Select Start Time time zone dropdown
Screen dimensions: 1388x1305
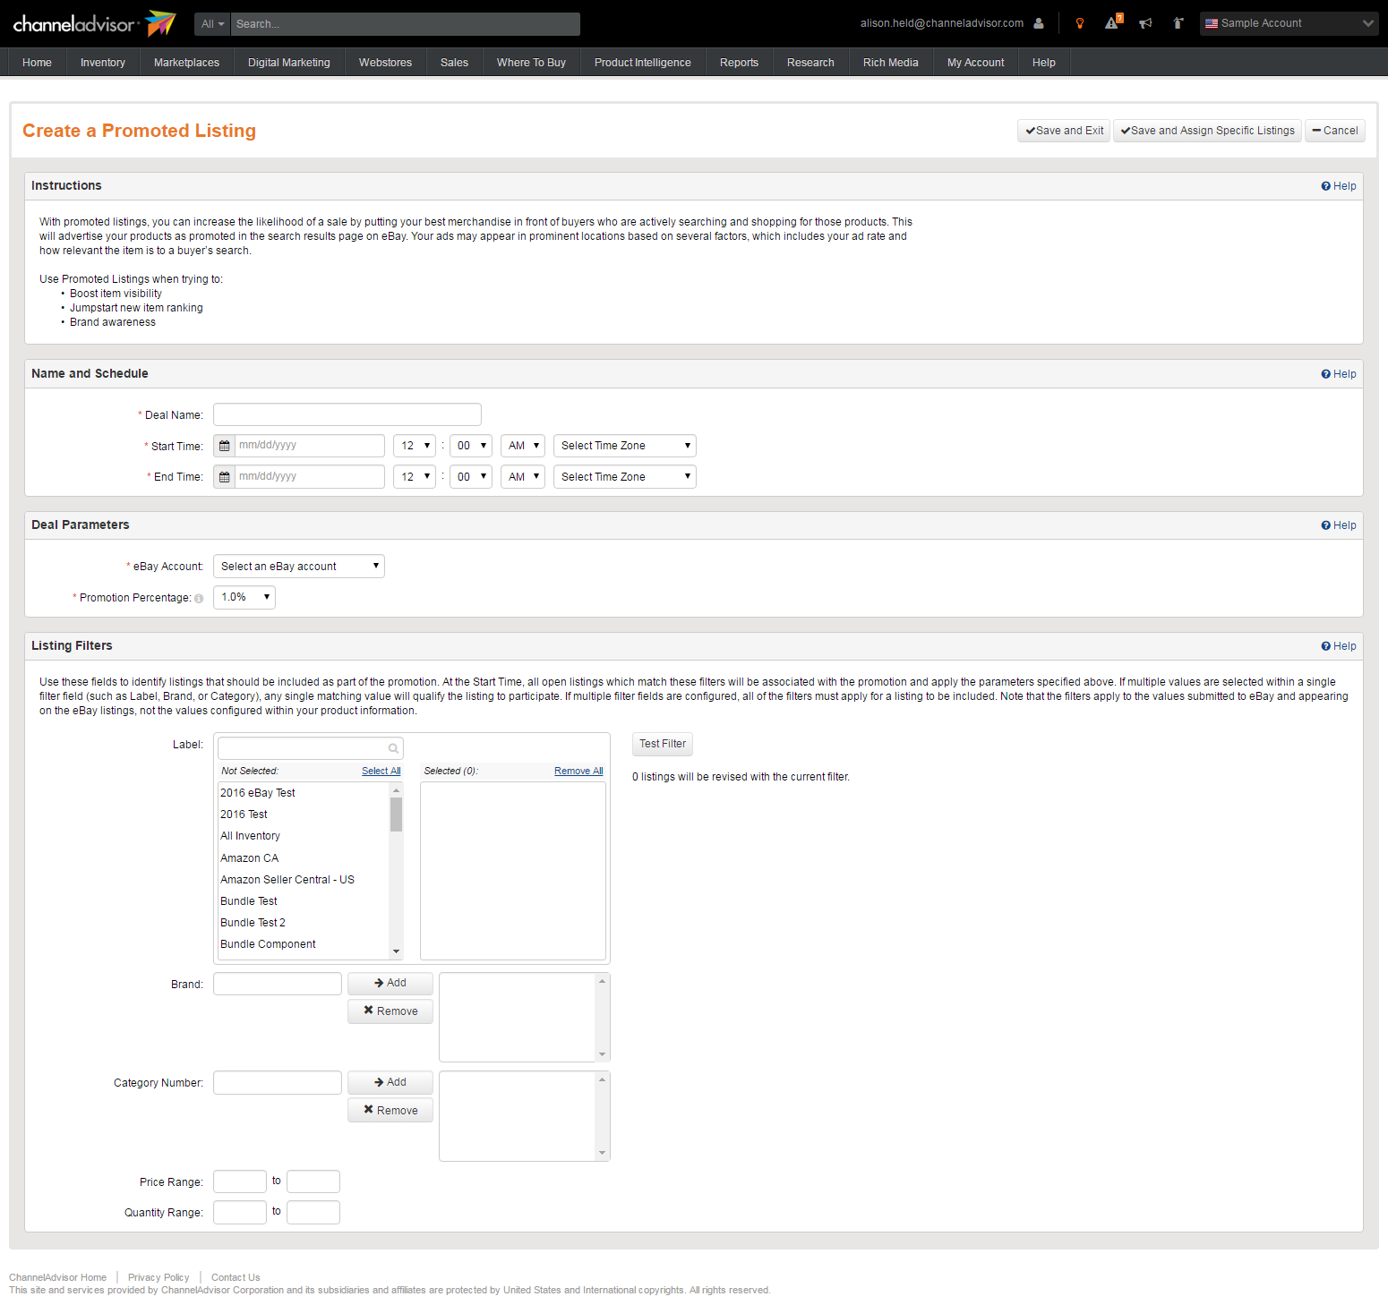click(625, 446)
